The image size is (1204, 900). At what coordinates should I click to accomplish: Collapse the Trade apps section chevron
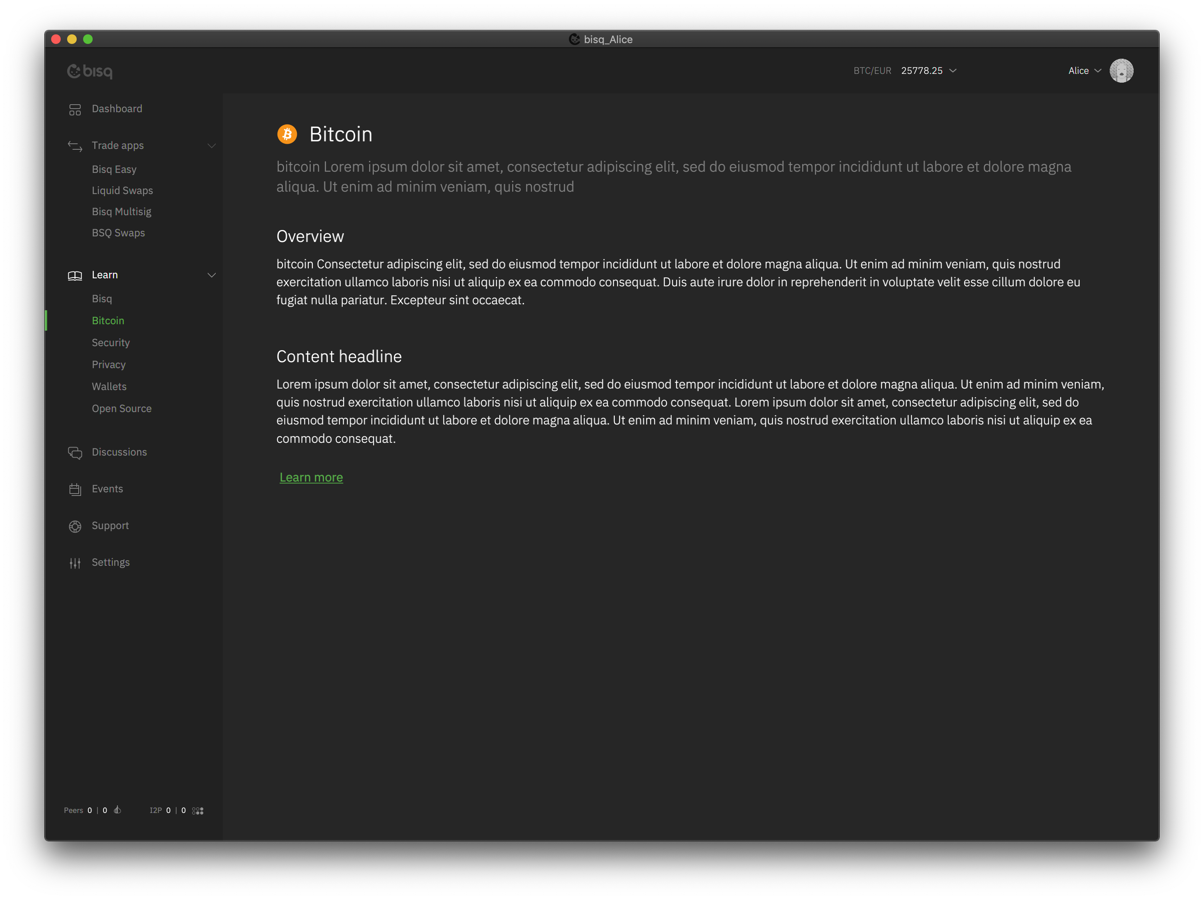click(212, 146)
